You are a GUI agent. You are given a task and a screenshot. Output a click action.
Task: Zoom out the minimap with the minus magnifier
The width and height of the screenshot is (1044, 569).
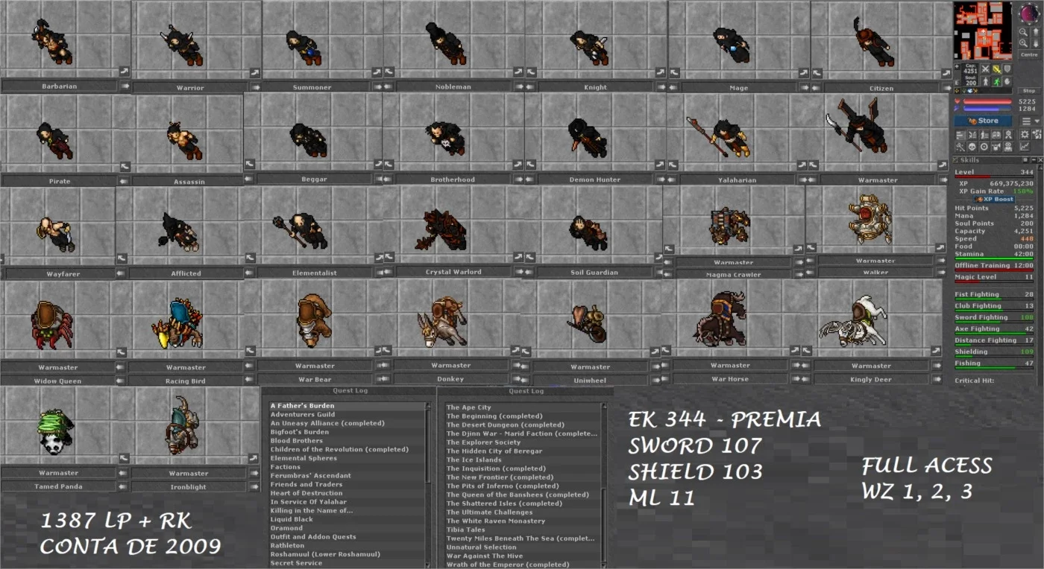click(1024, 32)
